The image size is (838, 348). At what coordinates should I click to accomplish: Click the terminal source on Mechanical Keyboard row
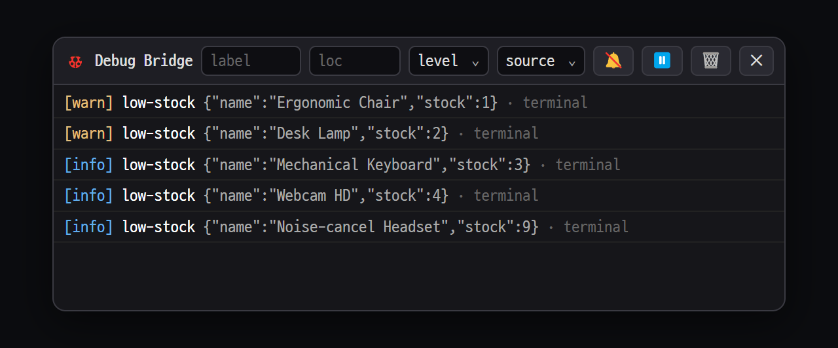pos(588,165)
